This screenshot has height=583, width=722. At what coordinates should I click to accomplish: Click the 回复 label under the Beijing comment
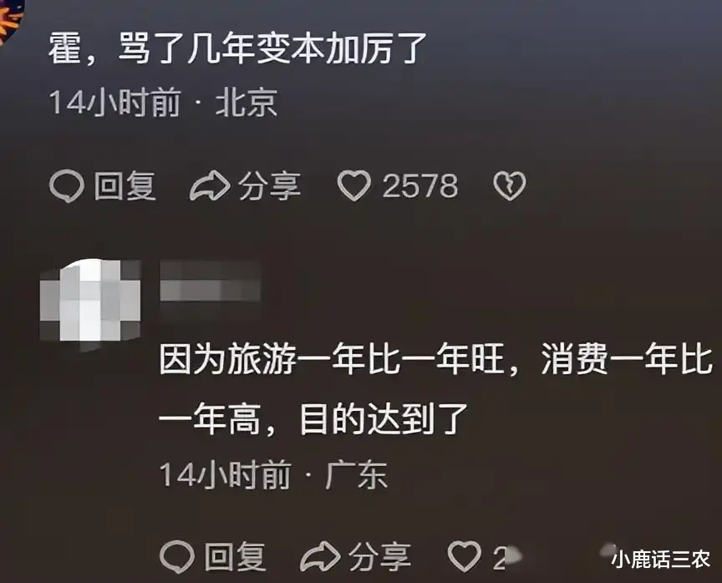click(x=125, y=186)
